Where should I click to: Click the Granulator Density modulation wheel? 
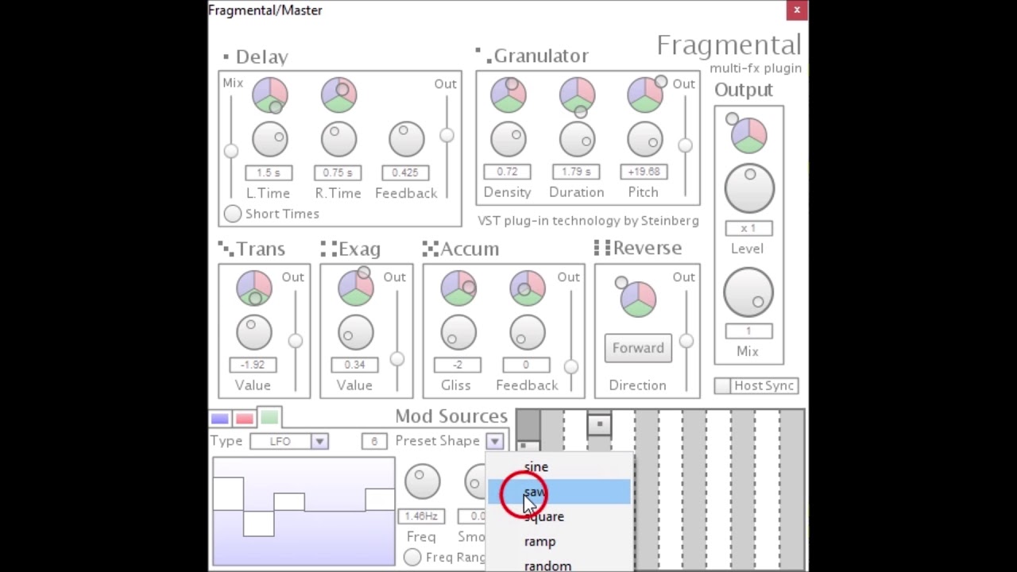pyautogui.click(x=508, y=95)
